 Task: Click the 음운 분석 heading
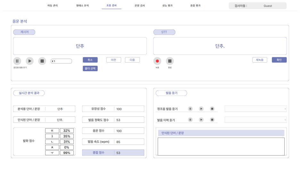point(20,21)
